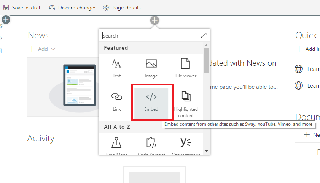Open the first Learn quick link globe

pos(299,69)
